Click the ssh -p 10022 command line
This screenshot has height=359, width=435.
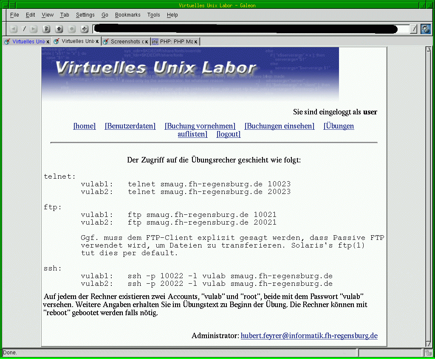tap(230, 276)
